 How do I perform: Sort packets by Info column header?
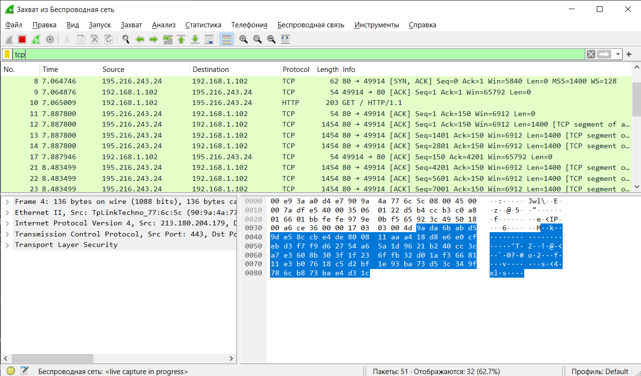click(486, 70)
